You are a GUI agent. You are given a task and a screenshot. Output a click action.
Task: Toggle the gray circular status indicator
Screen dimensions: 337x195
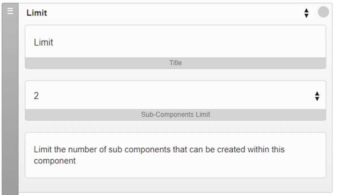(323, 12)
